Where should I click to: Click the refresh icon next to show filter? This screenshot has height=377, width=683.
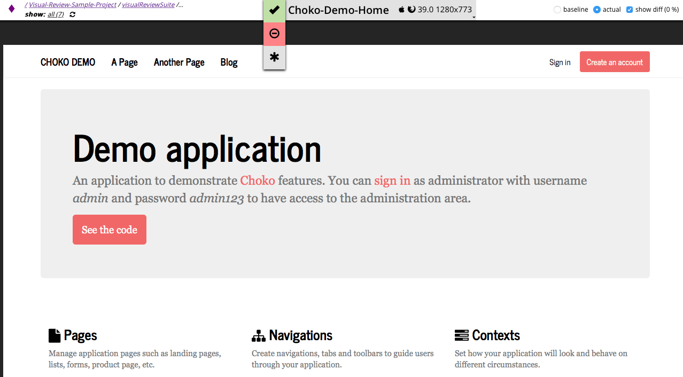(x=73, y=14)
